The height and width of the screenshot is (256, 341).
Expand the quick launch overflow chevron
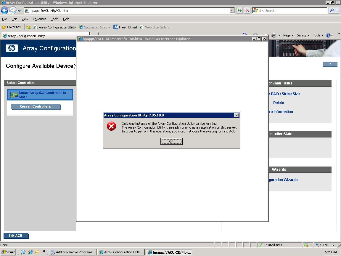coord(44,251)
